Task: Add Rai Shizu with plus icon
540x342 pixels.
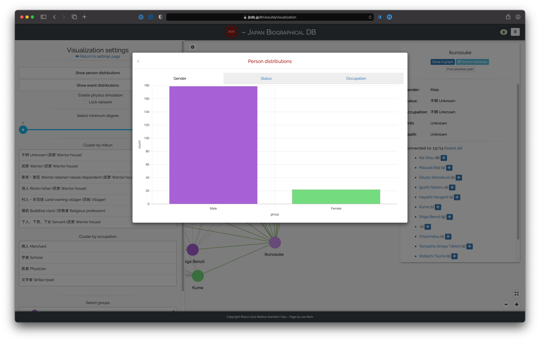Action: pos(444,158)
